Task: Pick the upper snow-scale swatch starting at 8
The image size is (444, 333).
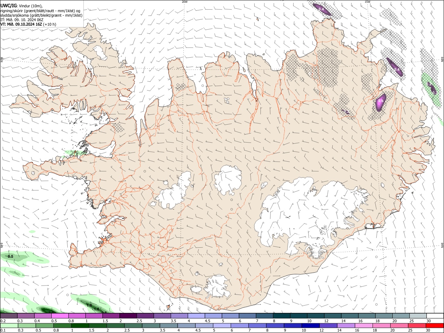Action: coord(281,316)
